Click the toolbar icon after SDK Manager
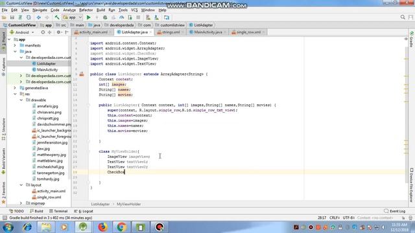Viewport: 415px width, 233px height. (x=167, y=17)
